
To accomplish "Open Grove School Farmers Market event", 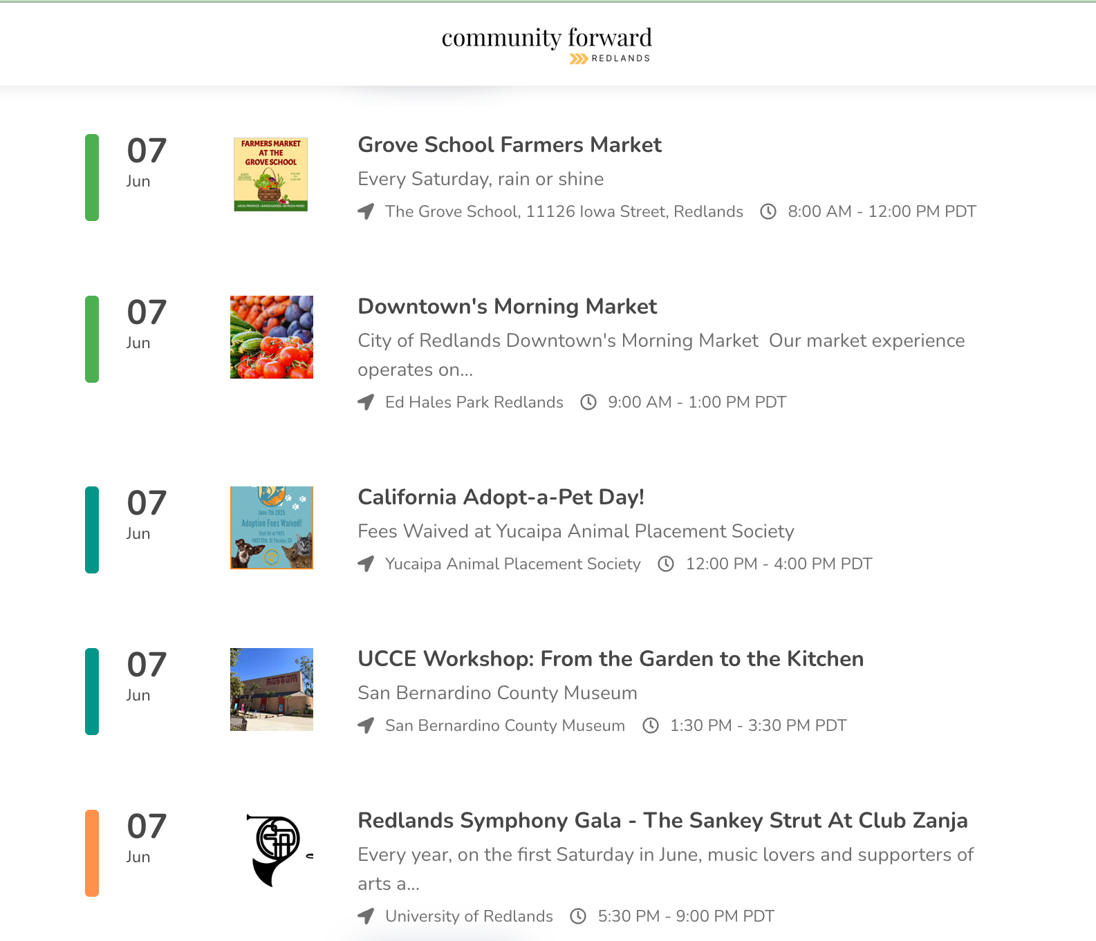I will [510, 144].
